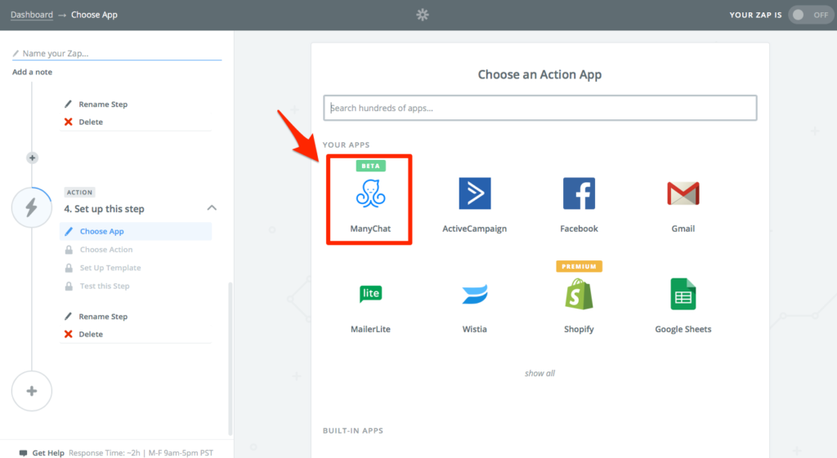The image size is (837, 458).
Task: Click the Add a note link
Action: pyautogui.click(x=32, y=72)
